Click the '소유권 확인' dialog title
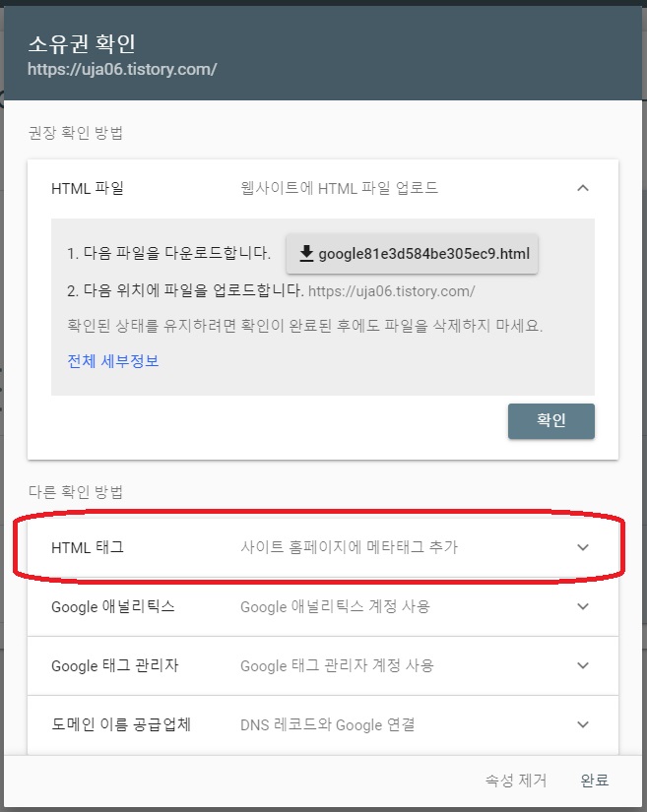 click(x=82, y=44)
